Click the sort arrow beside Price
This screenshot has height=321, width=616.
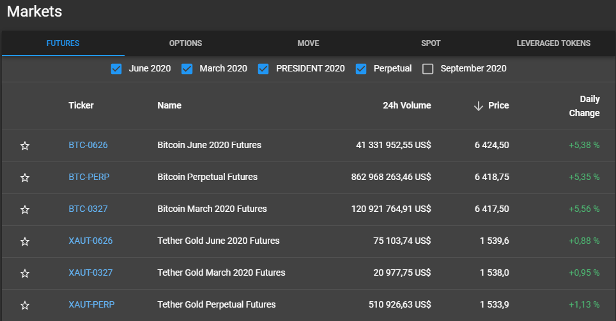pos(478,106)
